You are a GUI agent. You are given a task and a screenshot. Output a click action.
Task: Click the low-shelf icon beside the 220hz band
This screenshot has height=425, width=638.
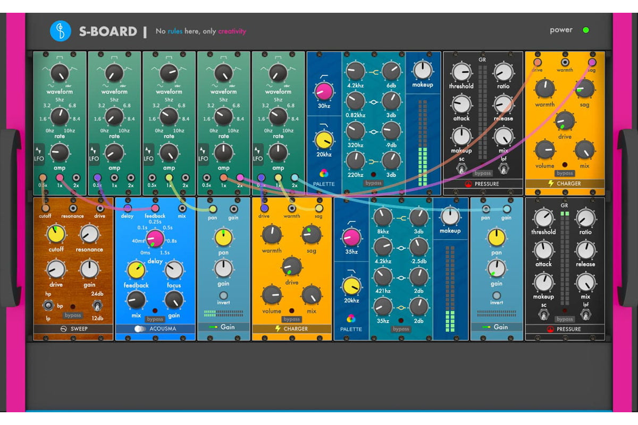coord(373,161)
